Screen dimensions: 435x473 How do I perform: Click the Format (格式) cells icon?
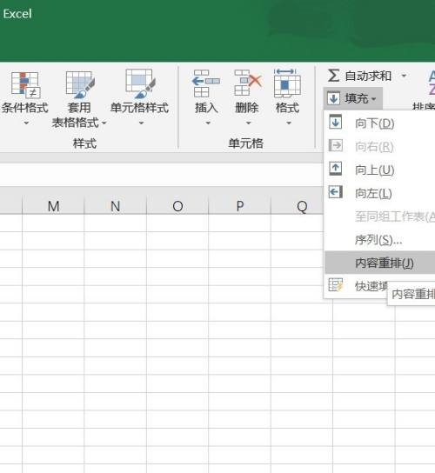pos(287,83)
